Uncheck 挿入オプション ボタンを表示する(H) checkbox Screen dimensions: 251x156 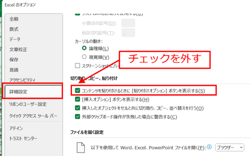(x=77, y=99)
